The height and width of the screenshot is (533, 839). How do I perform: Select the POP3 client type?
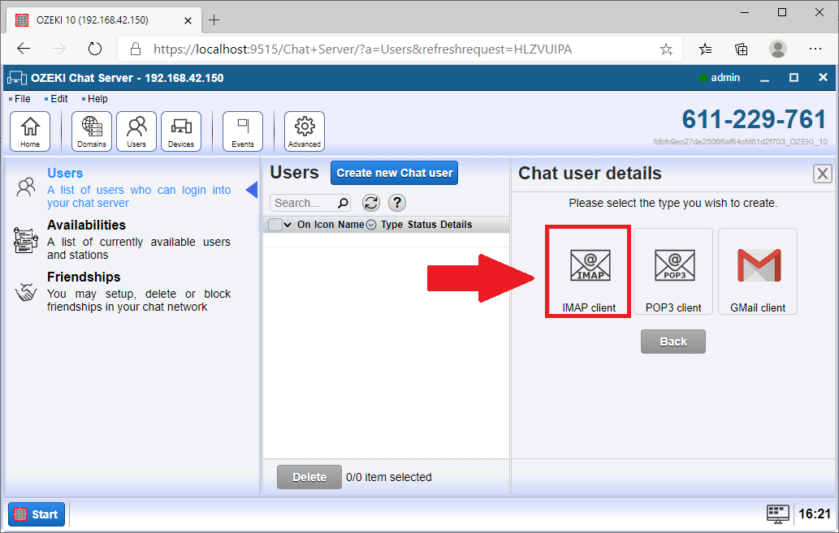[x=672, y=271]
